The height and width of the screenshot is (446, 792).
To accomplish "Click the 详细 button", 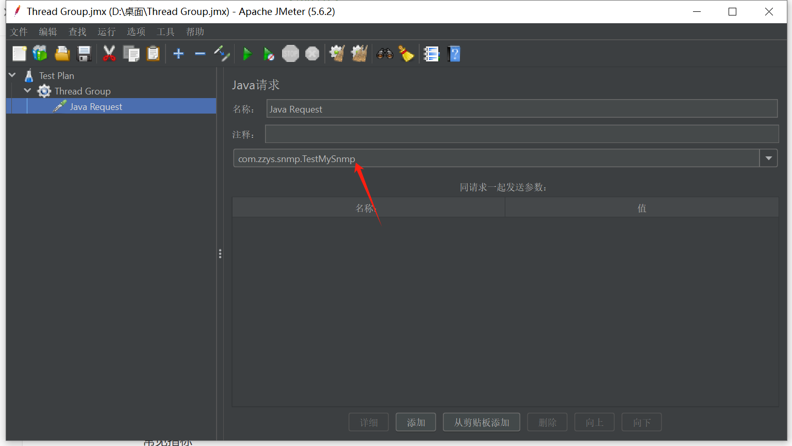I will 369,422.
